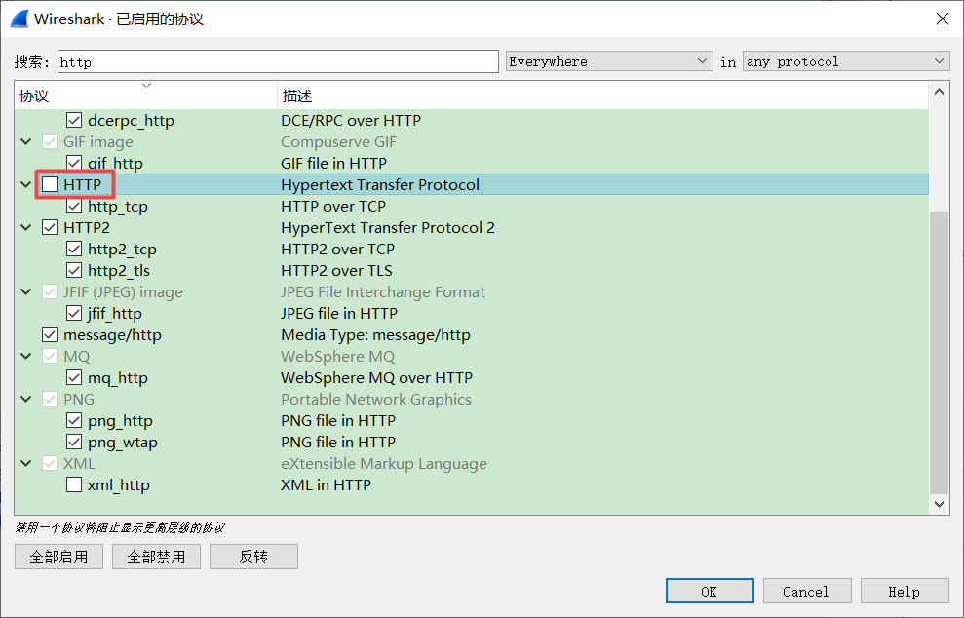Click the 全部禁用 button
Viewport: 964px width, 618px height.
click(x=156, y=557)
